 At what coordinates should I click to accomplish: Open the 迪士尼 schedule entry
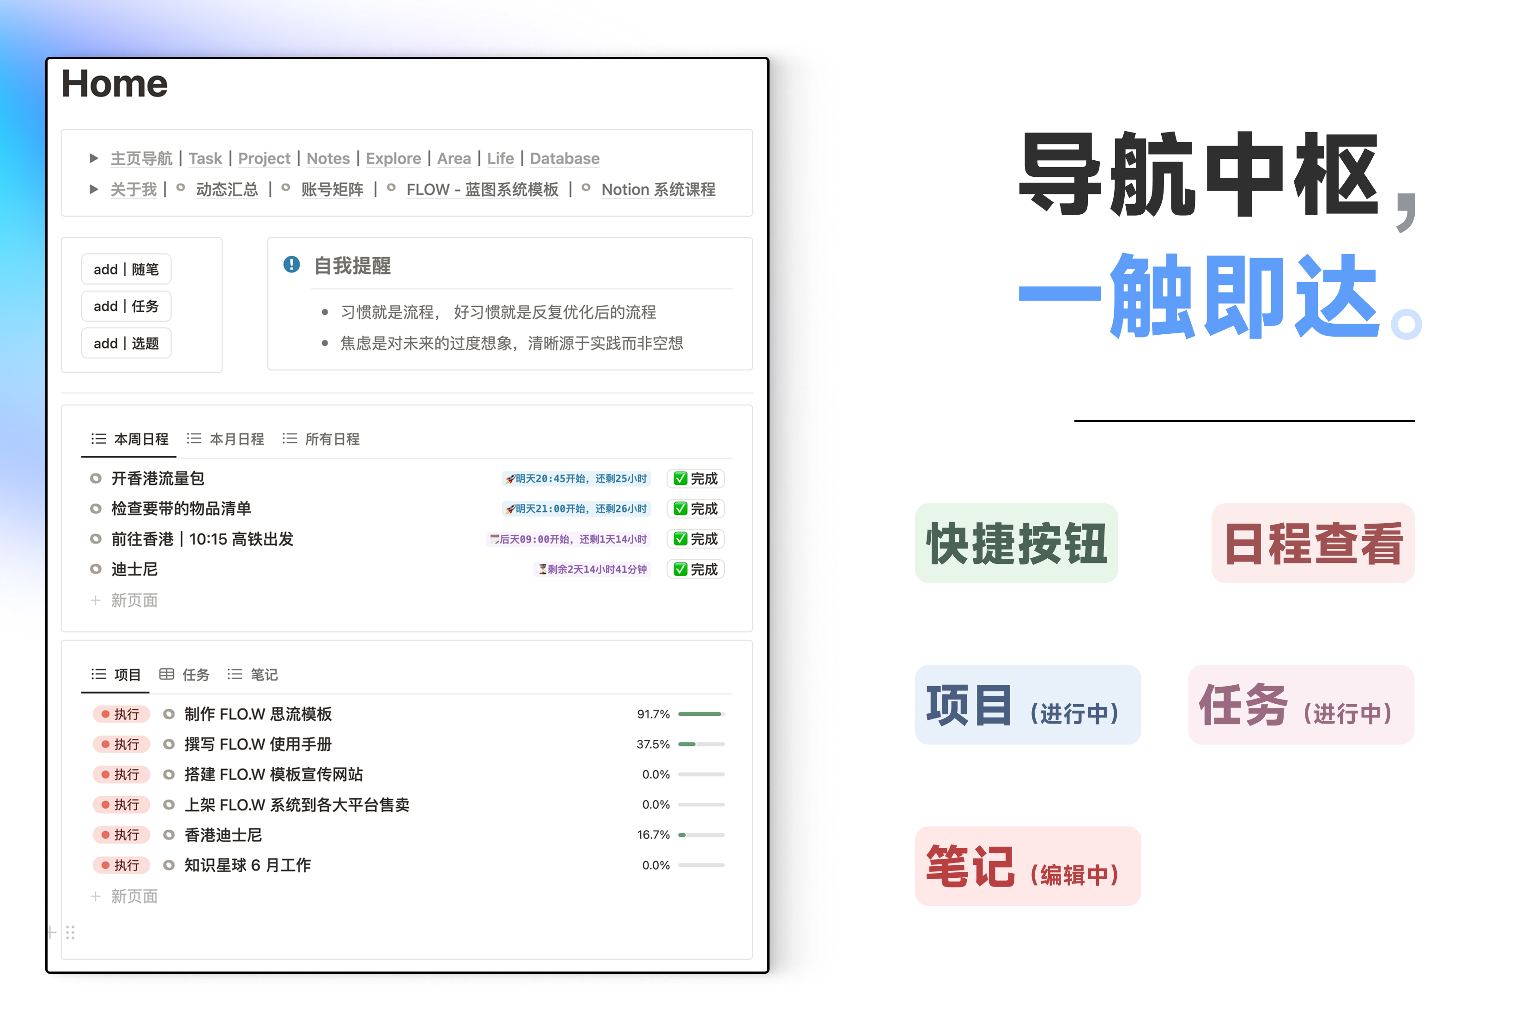134,569
